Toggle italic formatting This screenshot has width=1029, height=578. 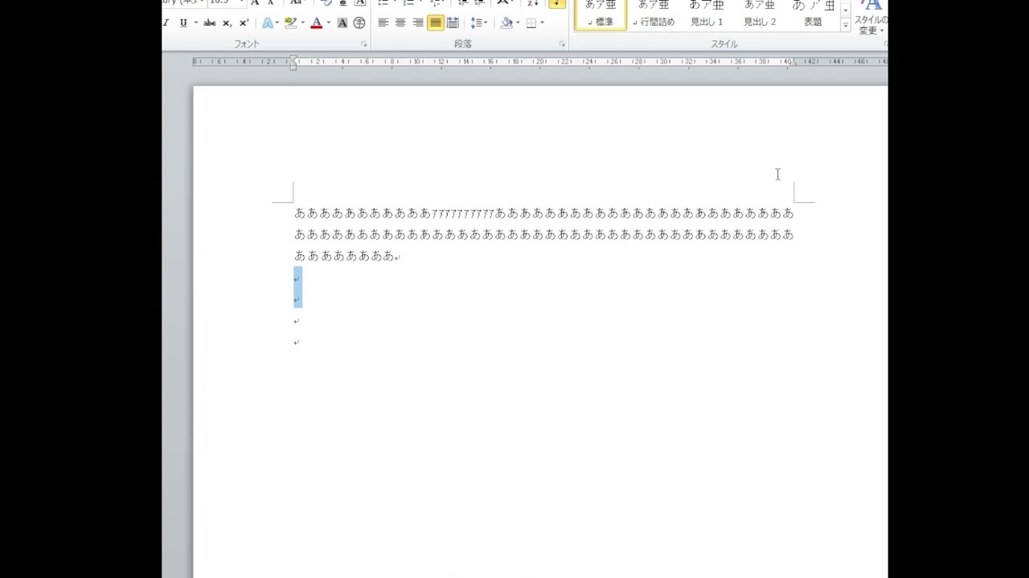(166, 23)
